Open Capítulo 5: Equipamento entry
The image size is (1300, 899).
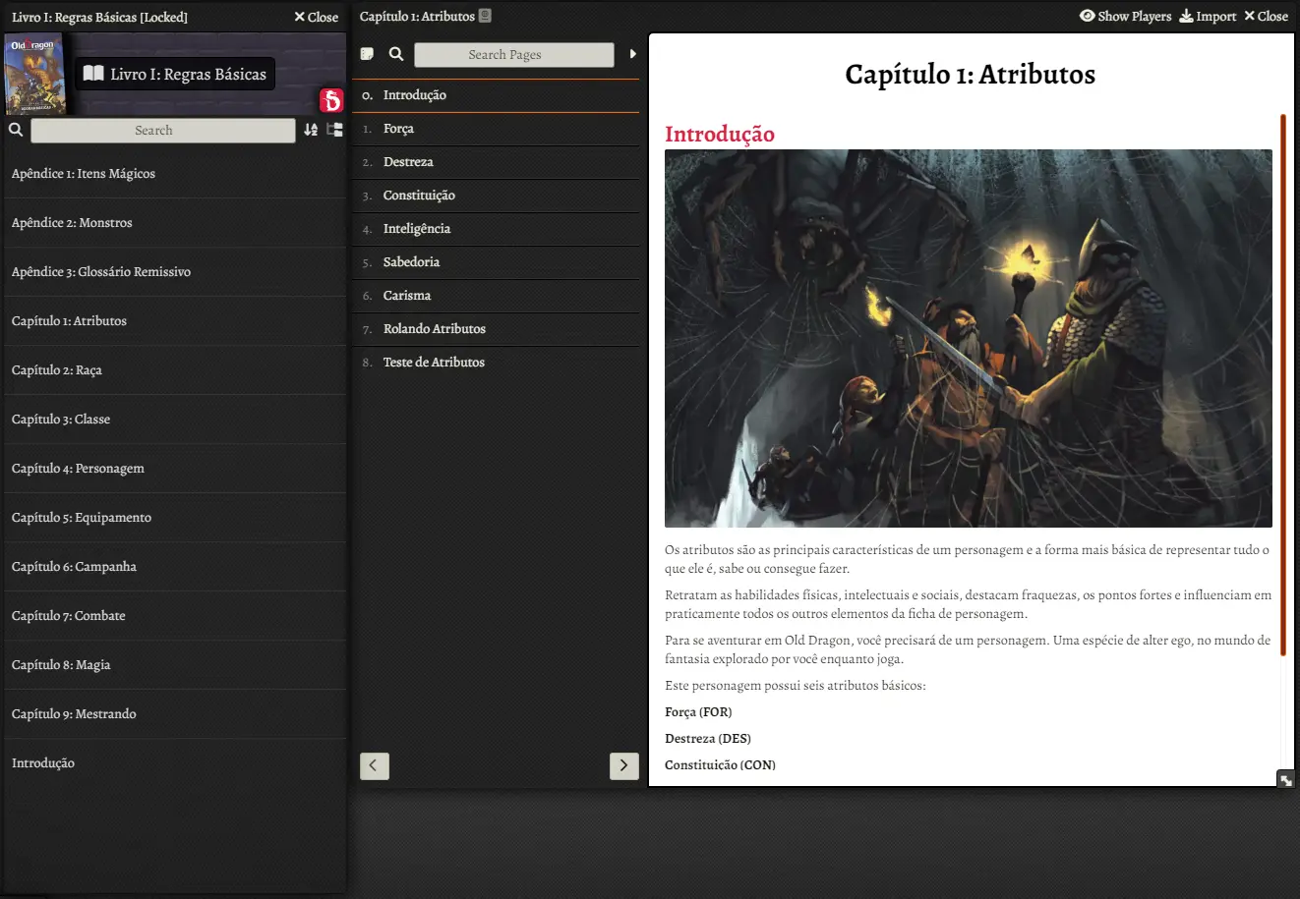(175, 518)
